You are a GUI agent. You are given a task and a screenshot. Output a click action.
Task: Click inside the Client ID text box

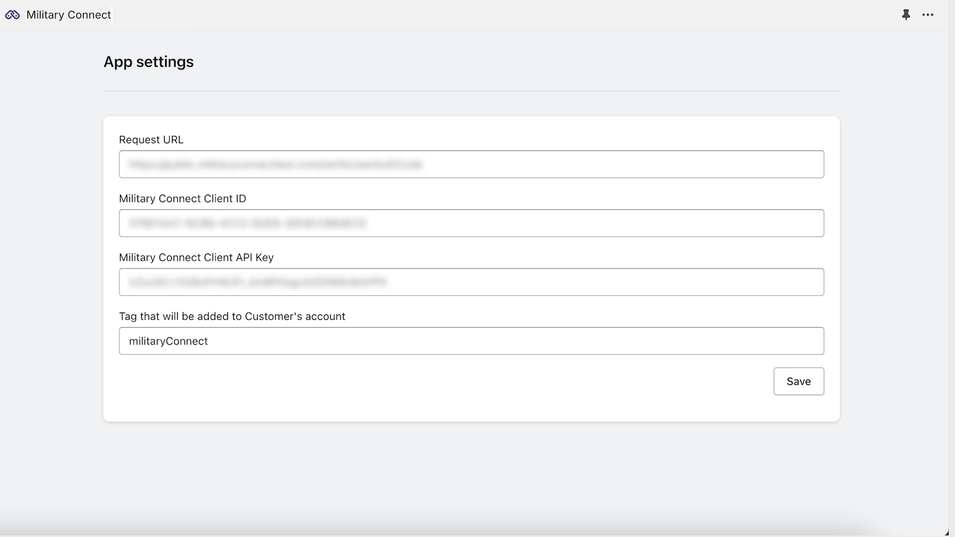point(597,223)
